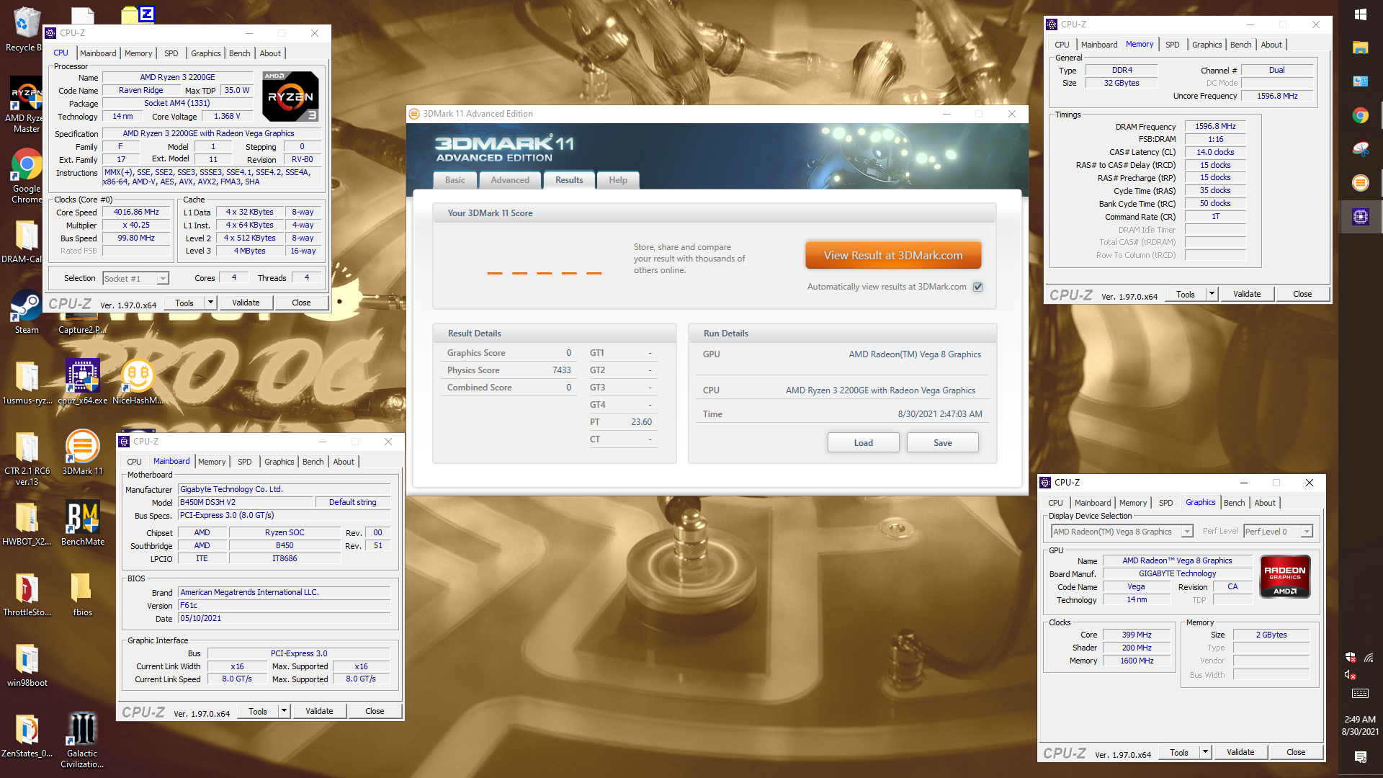Select the Results tab in 3DMark 11
Image resolution: width=1383 pixels, height=778 pixels.
(569, 180)
